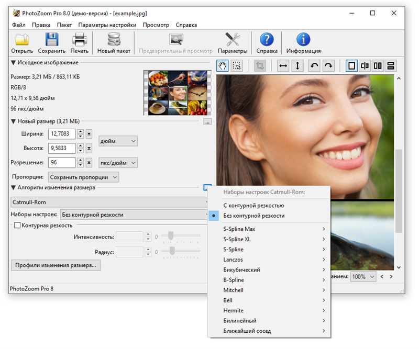Open the Пакет menu

coord(64,25)
